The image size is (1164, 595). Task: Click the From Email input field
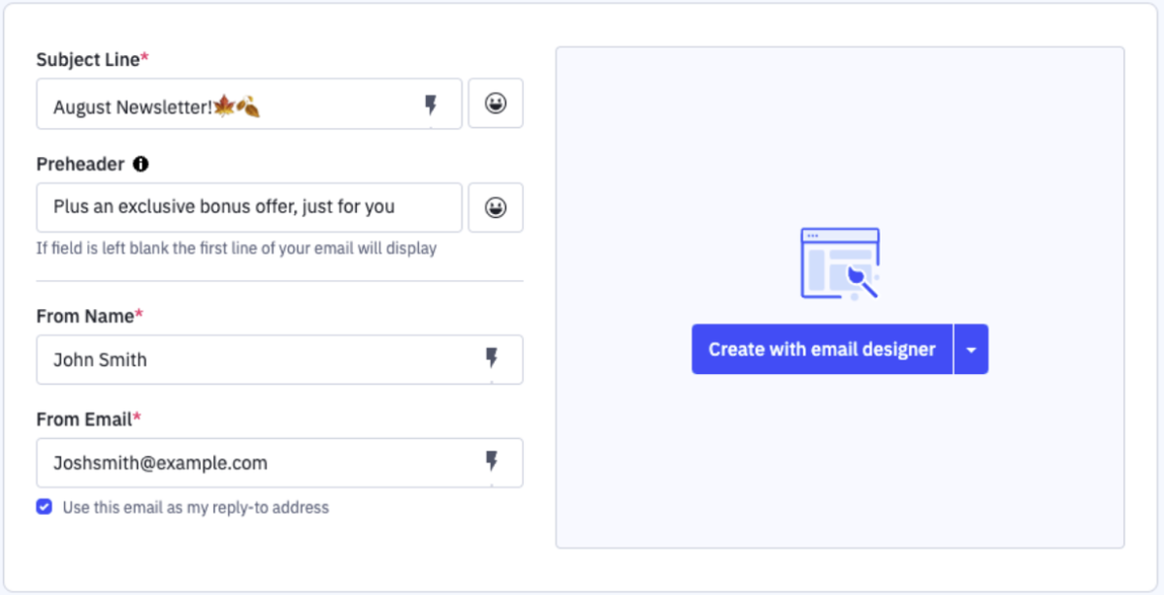click(242, 462)
